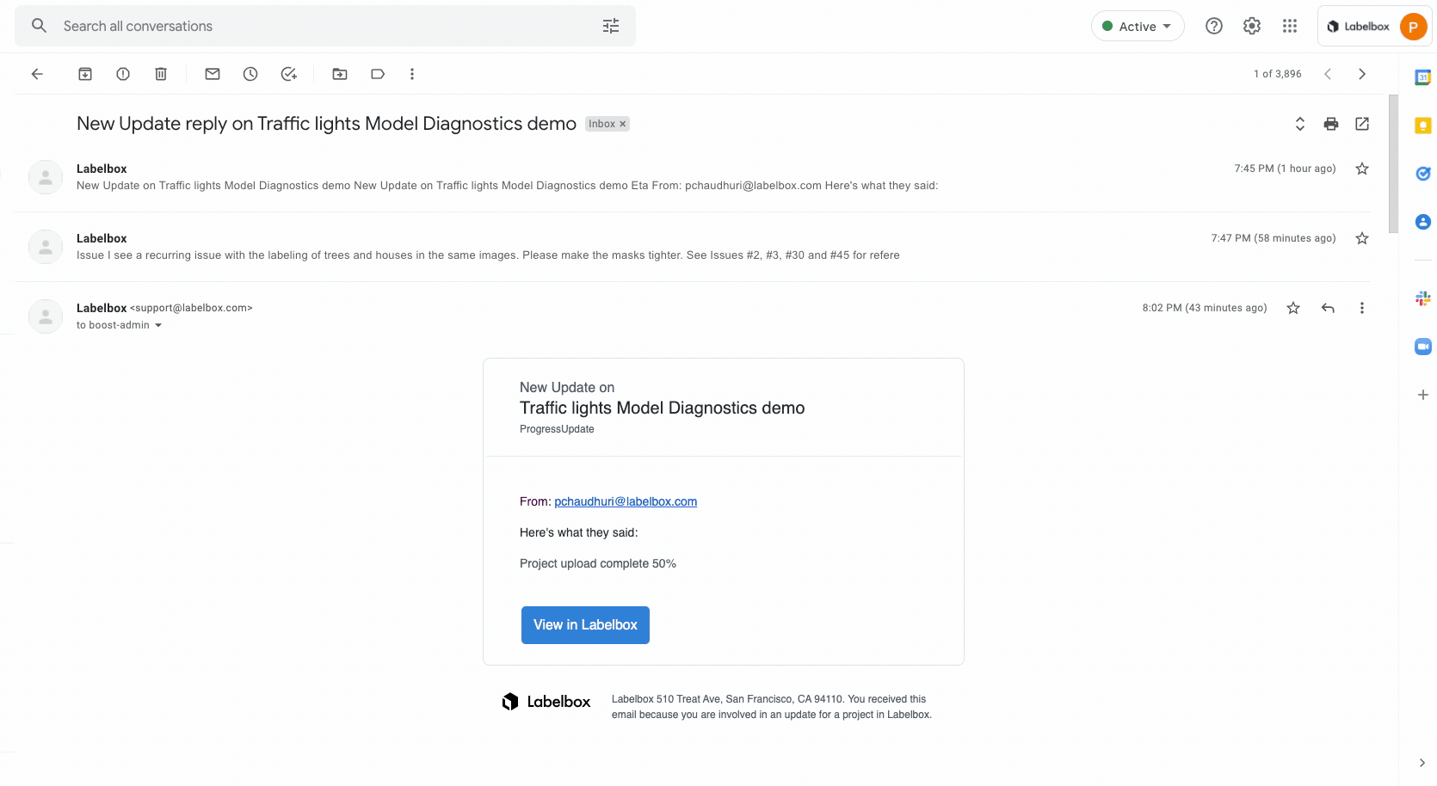Viewport: 1437px width, 786px height.
Task: Show recipient details for boost-admin
Action: [x=158, y=325]
